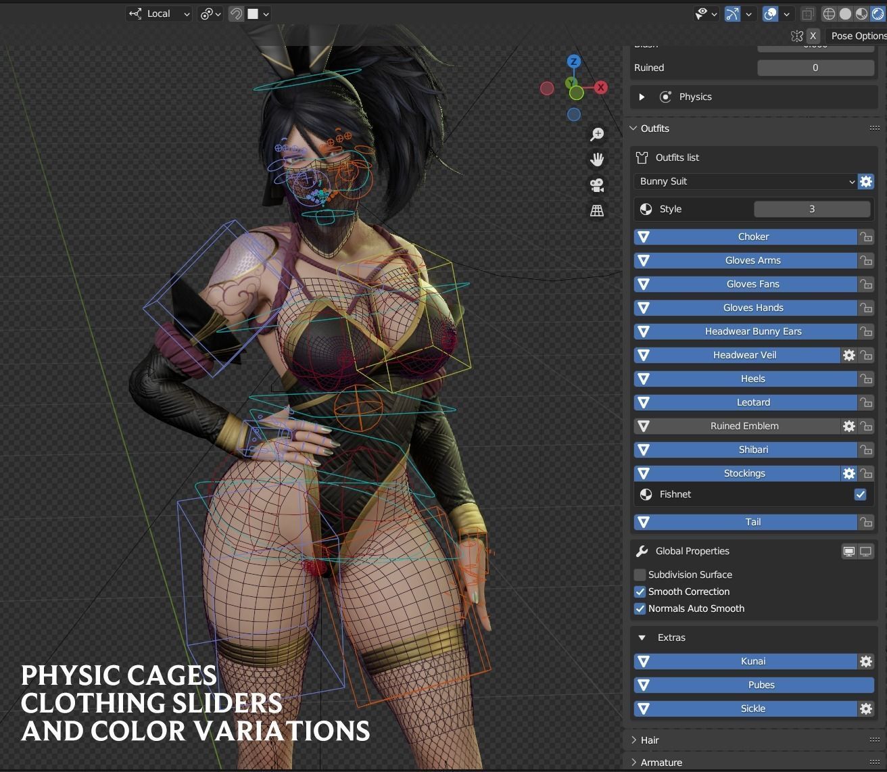Click the Hair panel drag handle dots
The width and height of the screenshot is (887, 772).
[875, 740]
